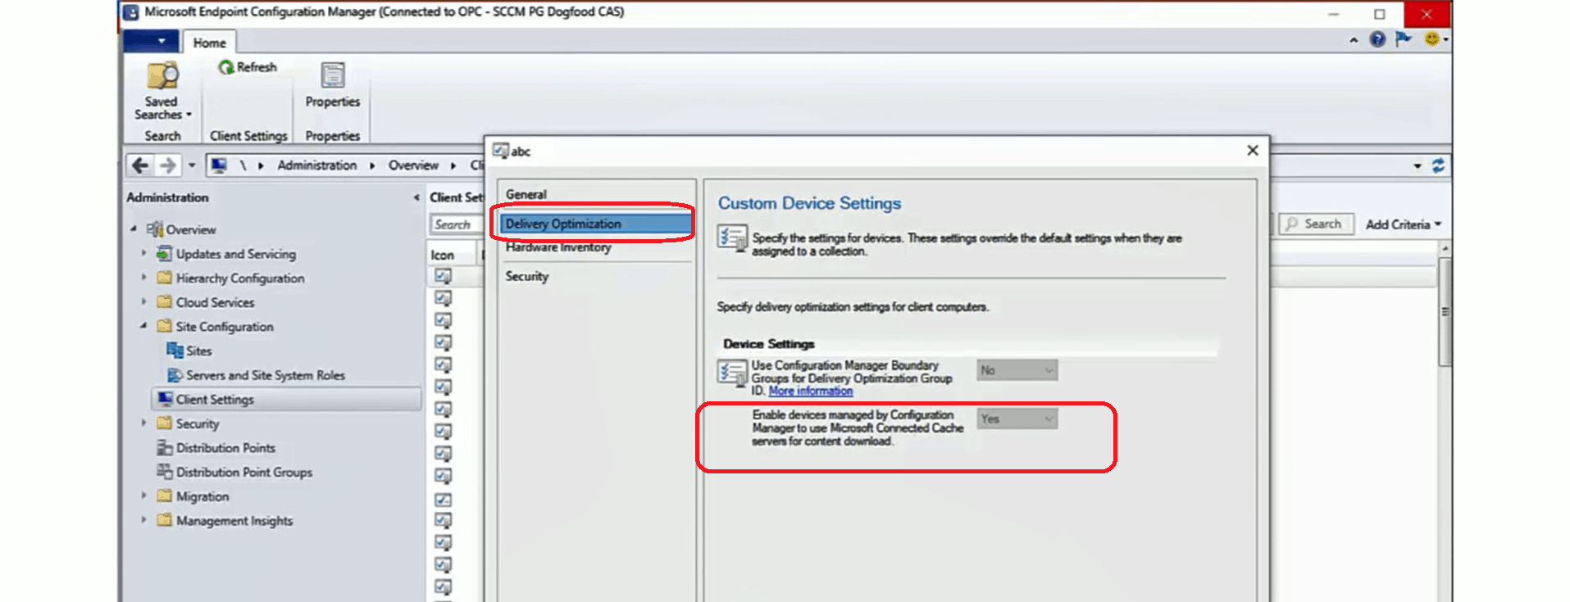Expand the Migration tree node
Viewport: 1570px width, 602px height.
(143, 496)
